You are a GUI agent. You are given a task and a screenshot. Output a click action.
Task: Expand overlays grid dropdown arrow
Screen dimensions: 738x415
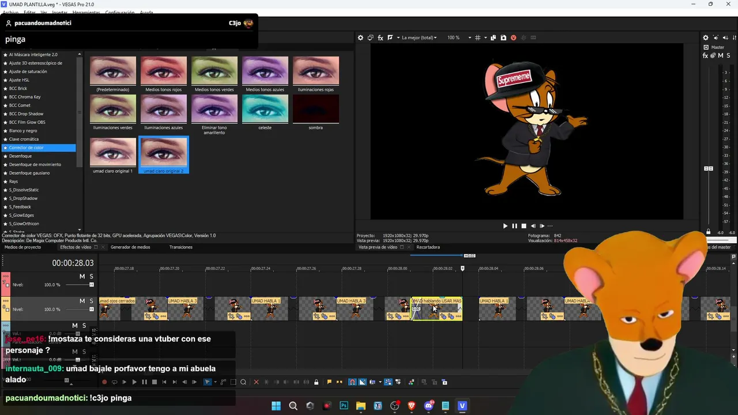pos(485,37)
